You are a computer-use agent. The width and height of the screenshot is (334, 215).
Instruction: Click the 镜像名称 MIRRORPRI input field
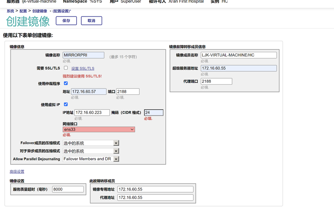(83, 55)
